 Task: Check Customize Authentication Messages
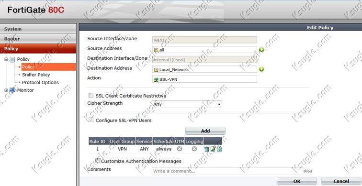pyautogui.click(x=98, y=161)
